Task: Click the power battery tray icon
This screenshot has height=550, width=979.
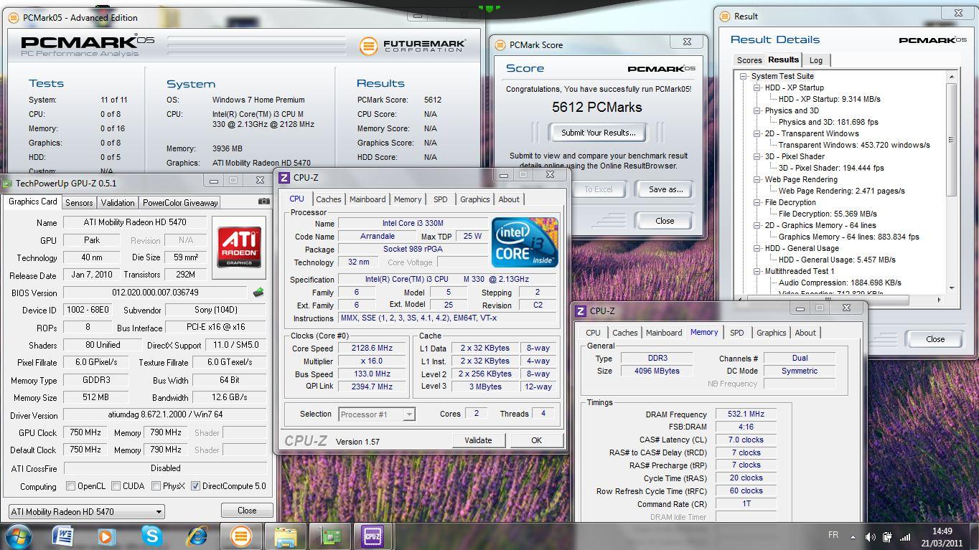Action: (888, 536)
